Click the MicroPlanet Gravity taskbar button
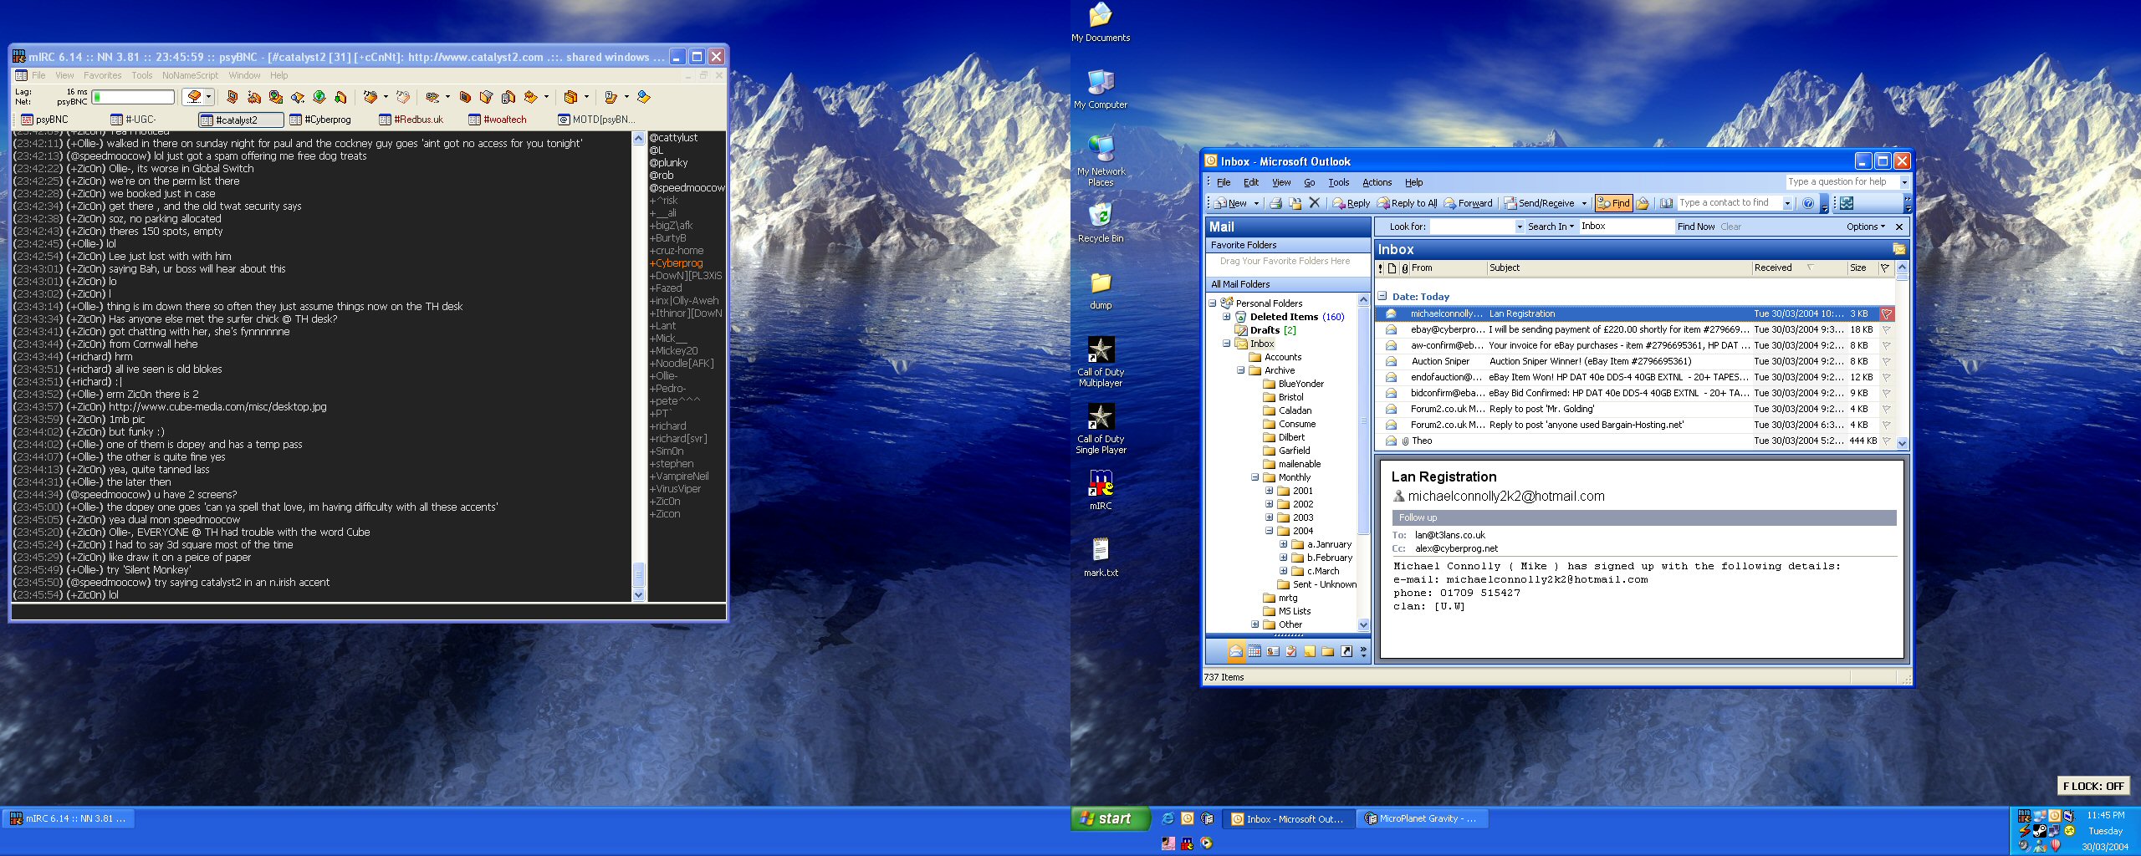Image resolution: width=2141 pixels, height=856 pixels. [x=1421, y=819]
